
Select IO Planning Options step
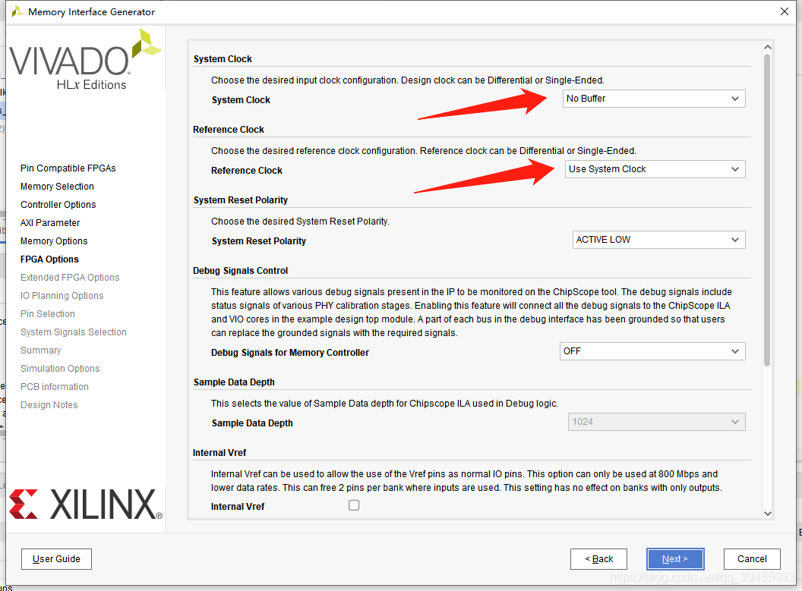62,296
